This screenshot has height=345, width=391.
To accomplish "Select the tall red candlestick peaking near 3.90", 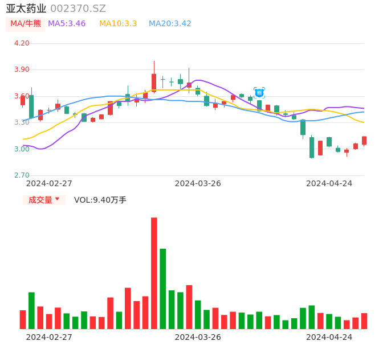I will pyautogui.click(x=154, y=83).
